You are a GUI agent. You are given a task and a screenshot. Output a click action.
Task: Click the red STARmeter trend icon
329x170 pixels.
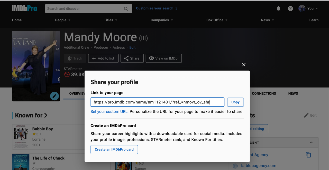pos(67,74)
